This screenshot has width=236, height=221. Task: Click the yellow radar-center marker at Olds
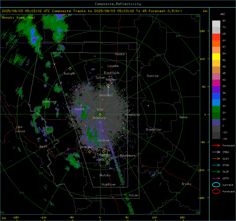point(100,114)
